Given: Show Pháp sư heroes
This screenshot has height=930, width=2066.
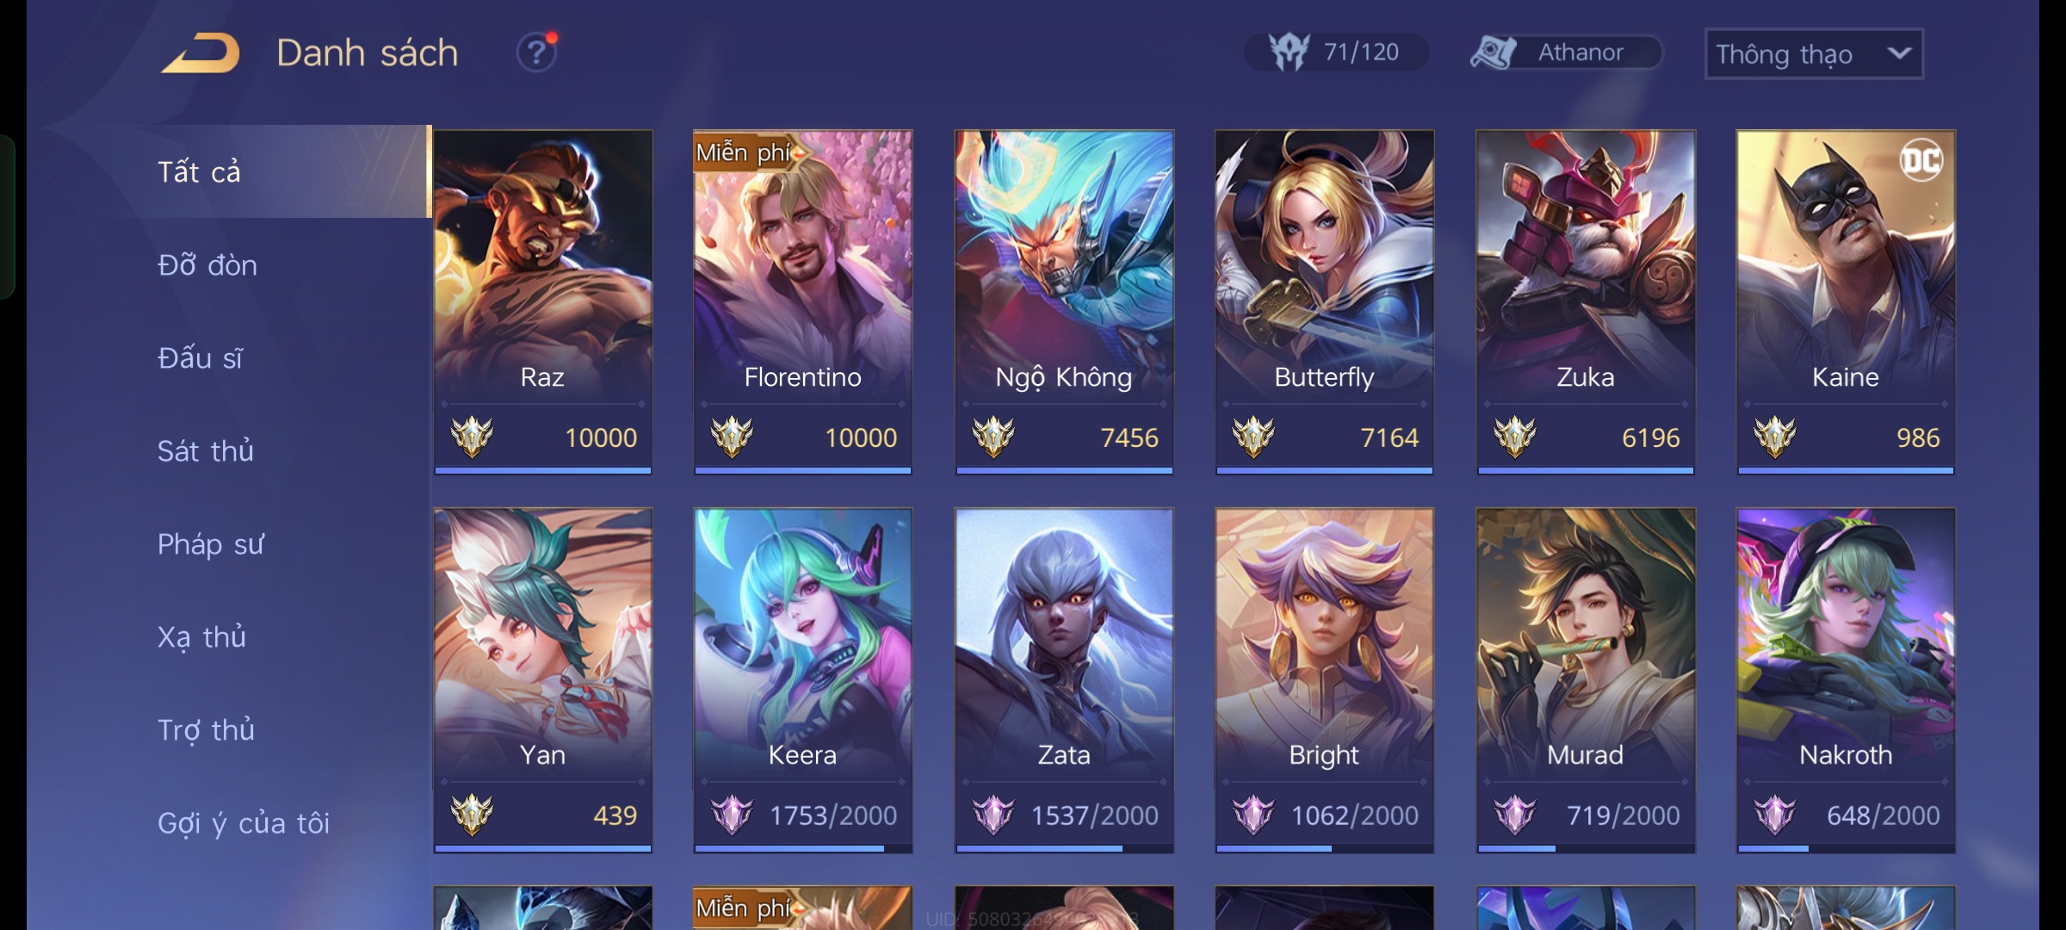Looking at the screenshot, I should [x=211, y=544].
